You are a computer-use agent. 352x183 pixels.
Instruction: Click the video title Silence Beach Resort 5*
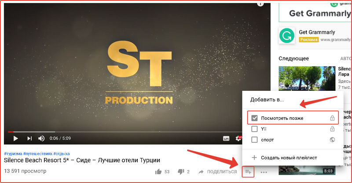pyautogui.click(x=82, y=160)
